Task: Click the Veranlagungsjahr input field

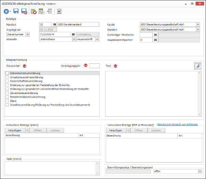Action: pos(94,66)
